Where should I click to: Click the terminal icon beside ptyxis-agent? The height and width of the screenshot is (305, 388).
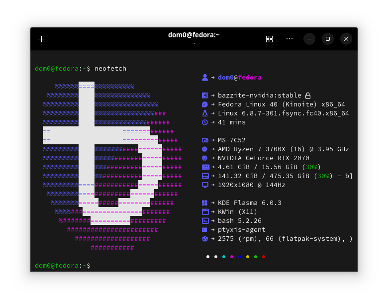pyautogui.click(x=204, y=230)
